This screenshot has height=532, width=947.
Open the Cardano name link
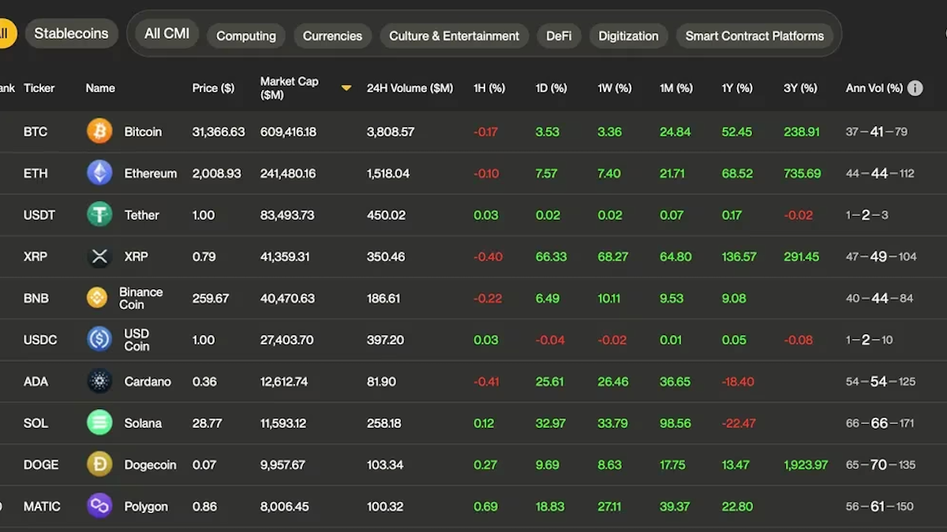tap(148, 381)
